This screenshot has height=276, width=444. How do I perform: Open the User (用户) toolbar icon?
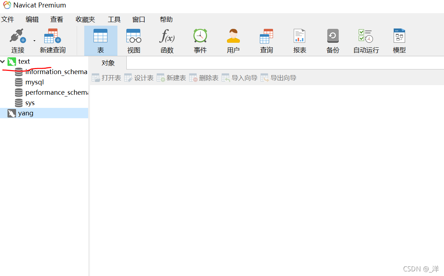[x=233, y=36]
